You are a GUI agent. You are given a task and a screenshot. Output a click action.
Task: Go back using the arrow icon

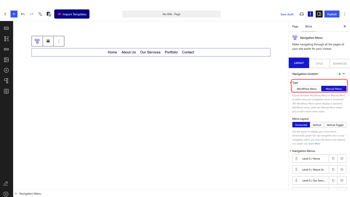click(x=5, y=14)
